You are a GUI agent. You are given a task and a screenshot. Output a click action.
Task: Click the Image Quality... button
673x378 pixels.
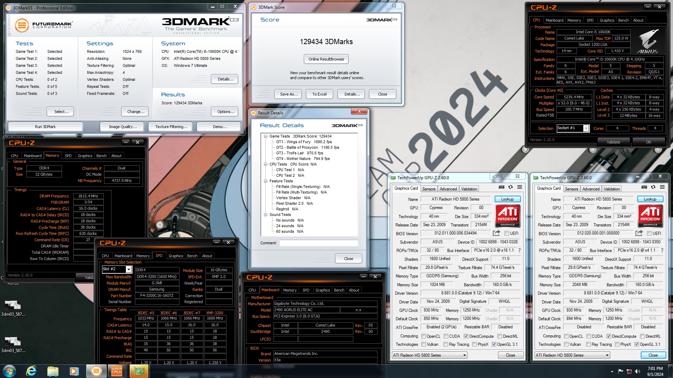point(123,127)
